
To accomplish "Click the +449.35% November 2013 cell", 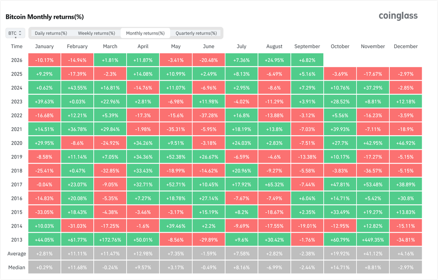I will tap(373, 239).
